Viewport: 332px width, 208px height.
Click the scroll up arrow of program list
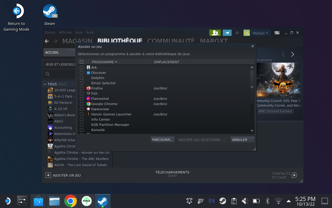pyautogui.click(x=252, y=67)
